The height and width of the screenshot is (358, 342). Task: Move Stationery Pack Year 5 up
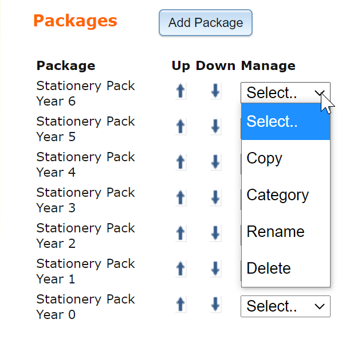tap(181, 126)
